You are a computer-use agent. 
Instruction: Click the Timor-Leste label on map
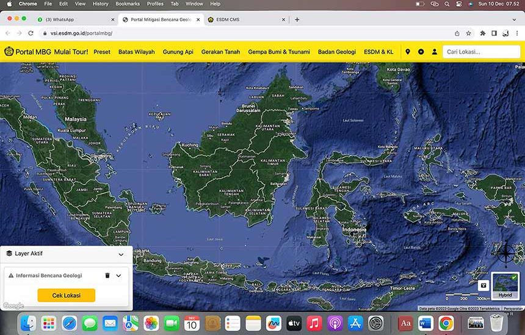(x=402, y=288)
